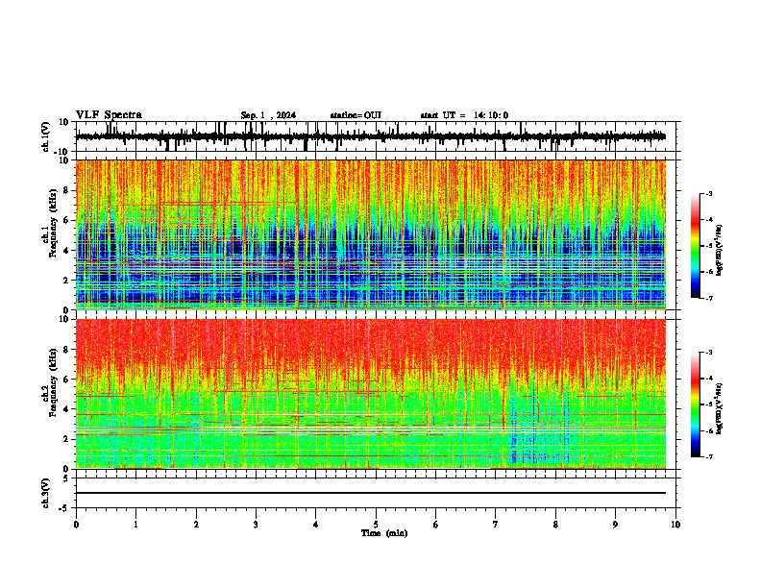Click the "-3" label on ch.1 colorbar

click(709, 194)
